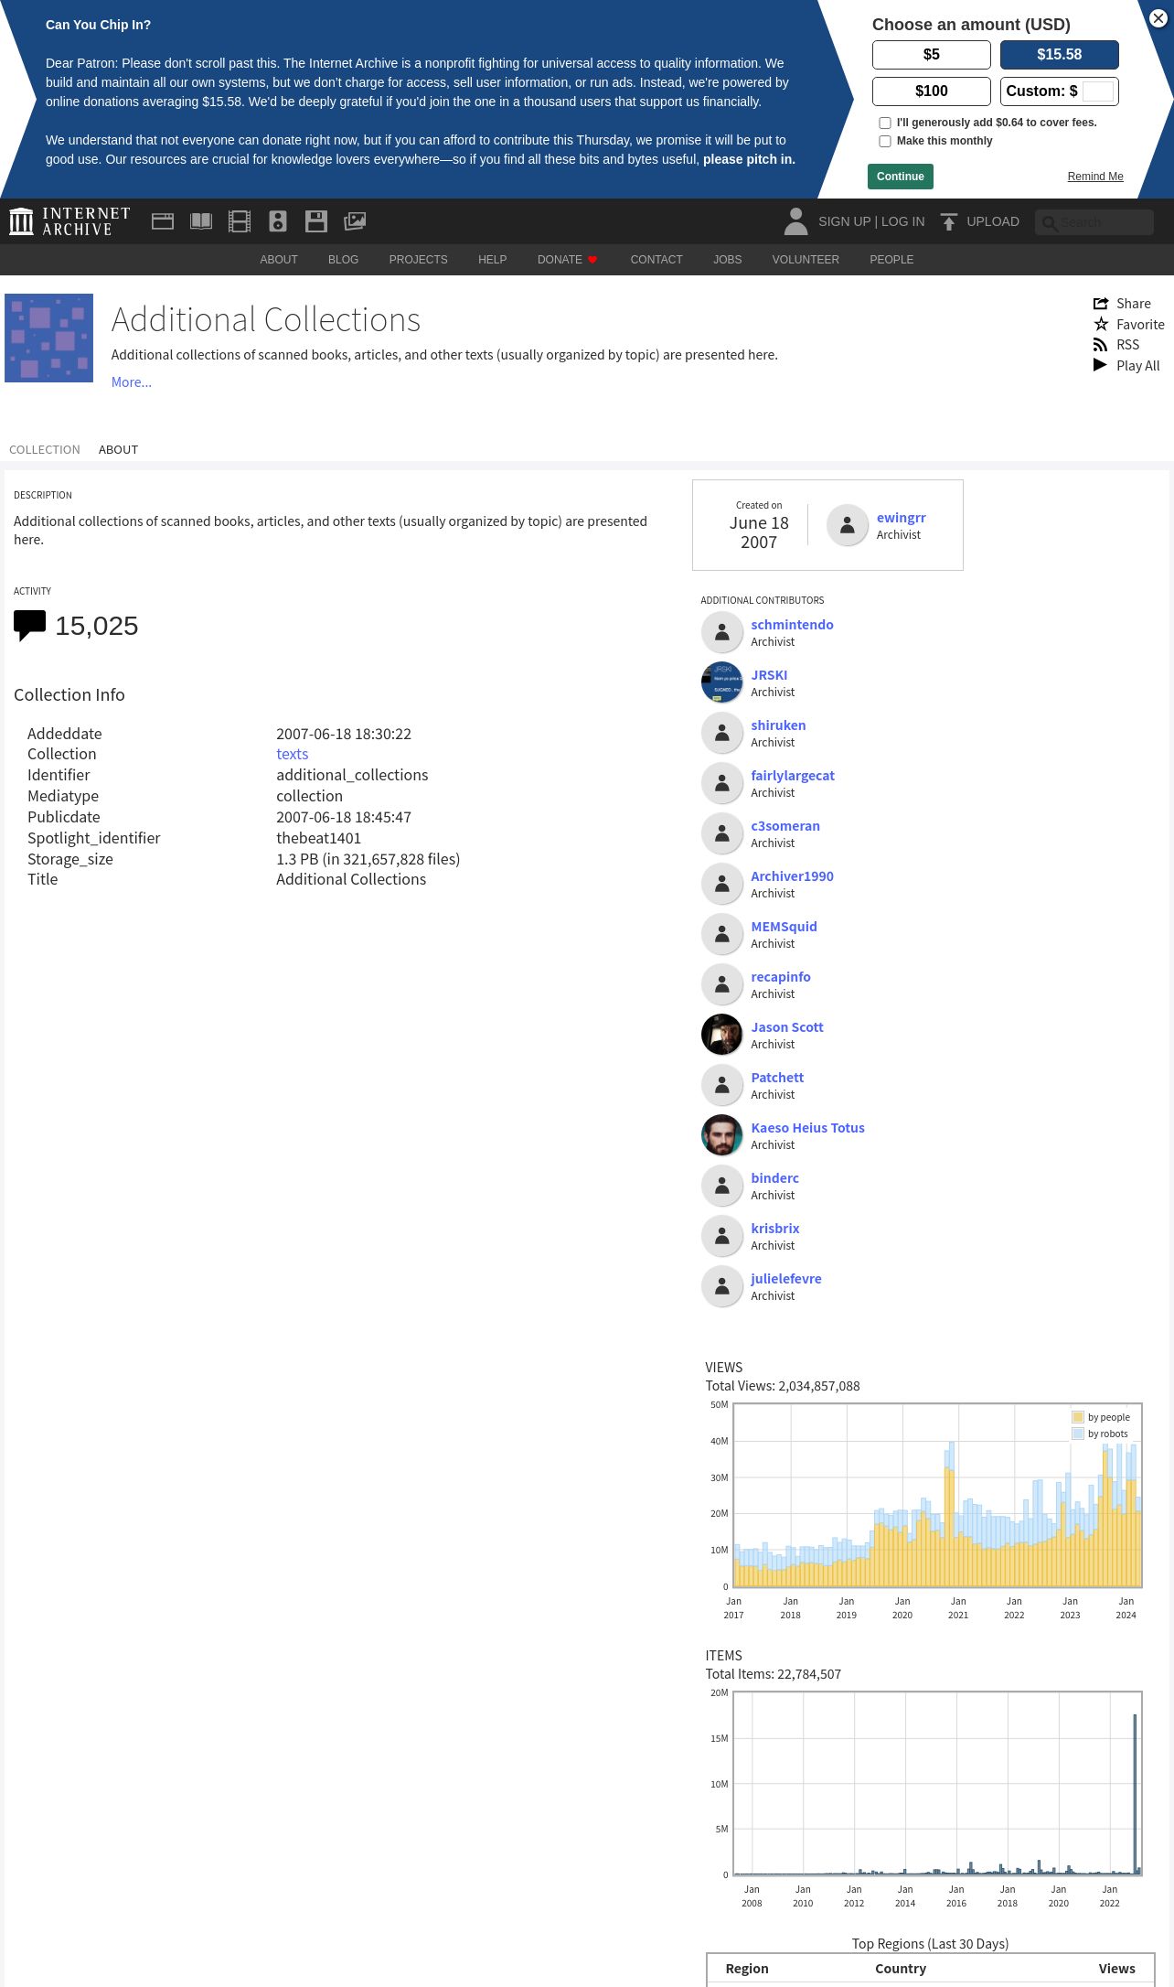This screenshot has width=1174, height=1987.
Task: Open the Contact menu item
Action: (656, 260)
